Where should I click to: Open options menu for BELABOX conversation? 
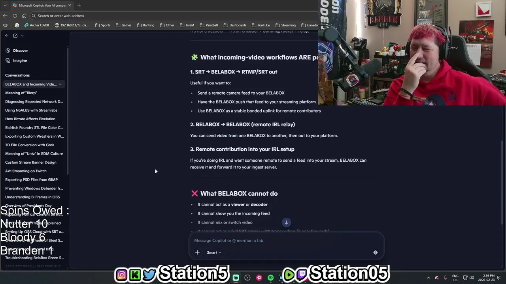coord(60,84)
